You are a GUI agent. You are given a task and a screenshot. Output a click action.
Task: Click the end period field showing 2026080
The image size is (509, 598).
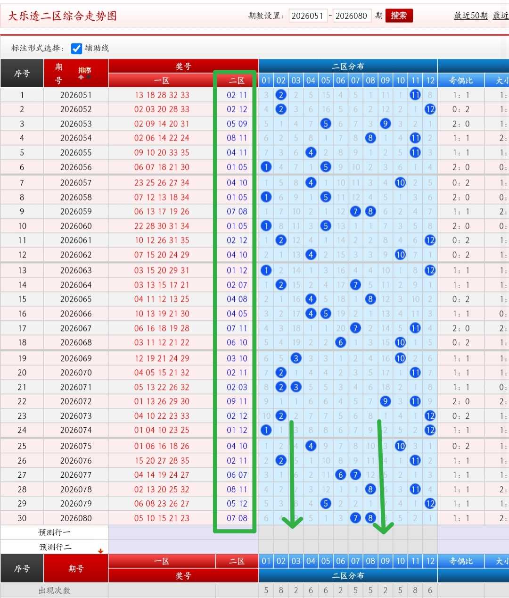tap(352, 16)
